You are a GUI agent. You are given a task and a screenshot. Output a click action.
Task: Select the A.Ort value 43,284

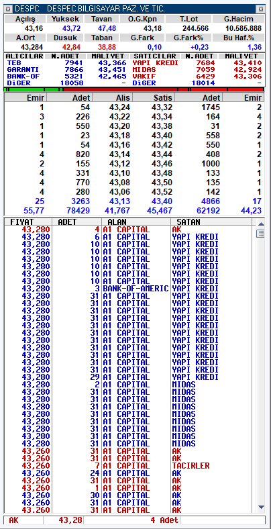(x=32, y=47)
